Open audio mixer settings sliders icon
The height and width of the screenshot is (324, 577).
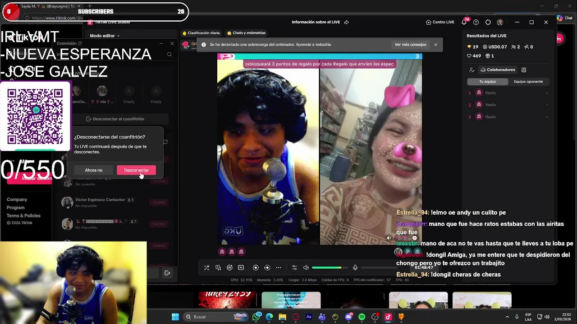point(294,268)
